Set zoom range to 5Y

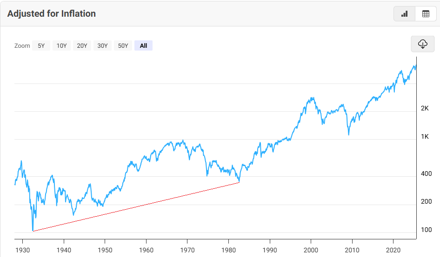pyautogui.click(x=41, y=45)
